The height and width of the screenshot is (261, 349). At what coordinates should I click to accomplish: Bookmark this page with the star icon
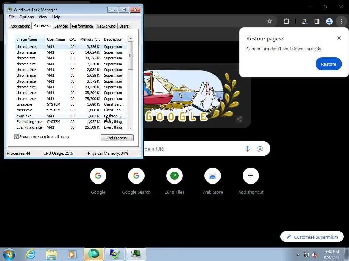tap(269, 21)
